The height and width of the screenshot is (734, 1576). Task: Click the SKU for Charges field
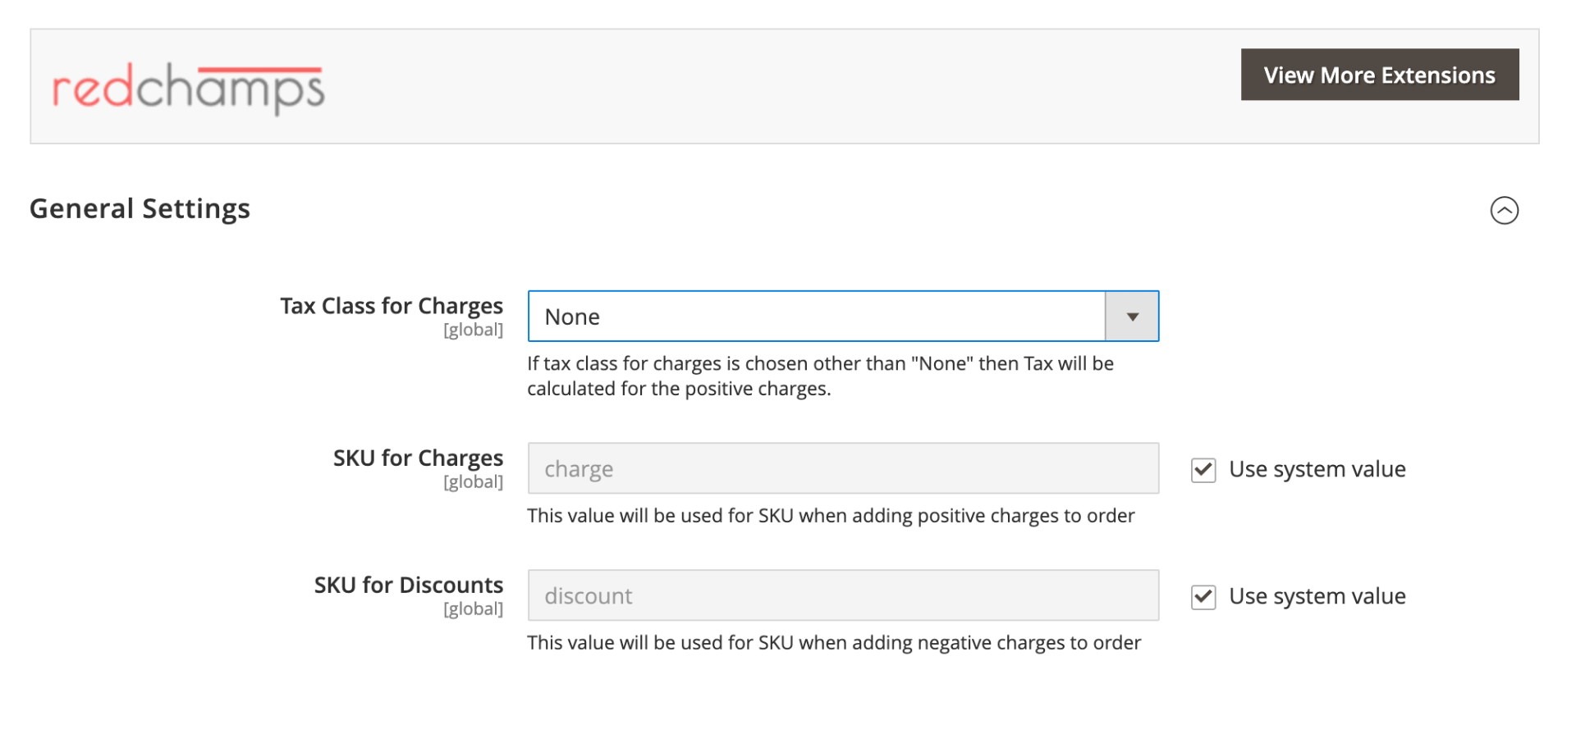coord(843,468)
